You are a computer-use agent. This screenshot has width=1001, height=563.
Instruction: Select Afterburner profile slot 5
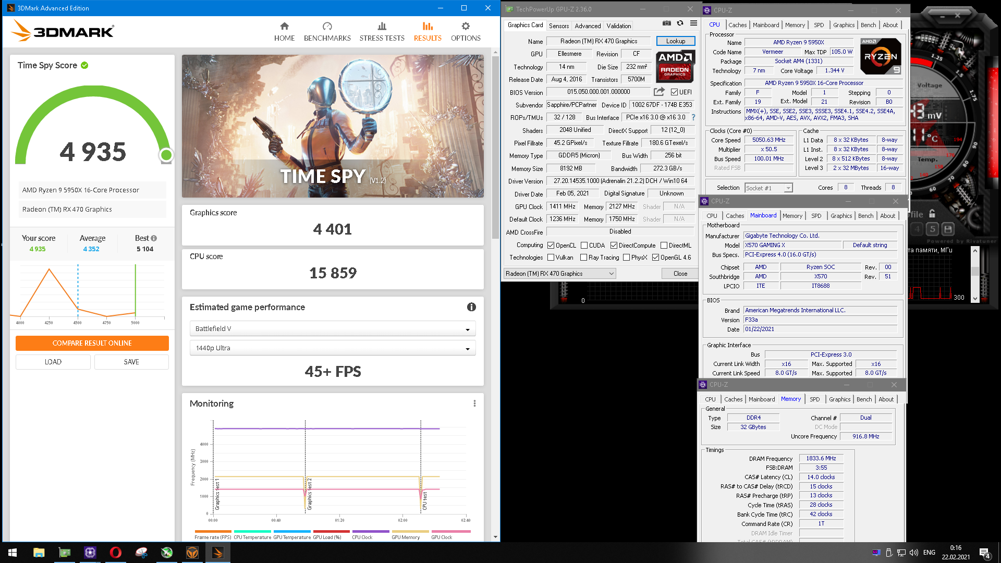click(x=933, y=229)
